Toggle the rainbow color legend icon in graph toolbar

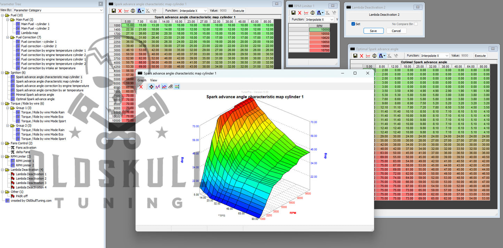[x=177, y=87]
